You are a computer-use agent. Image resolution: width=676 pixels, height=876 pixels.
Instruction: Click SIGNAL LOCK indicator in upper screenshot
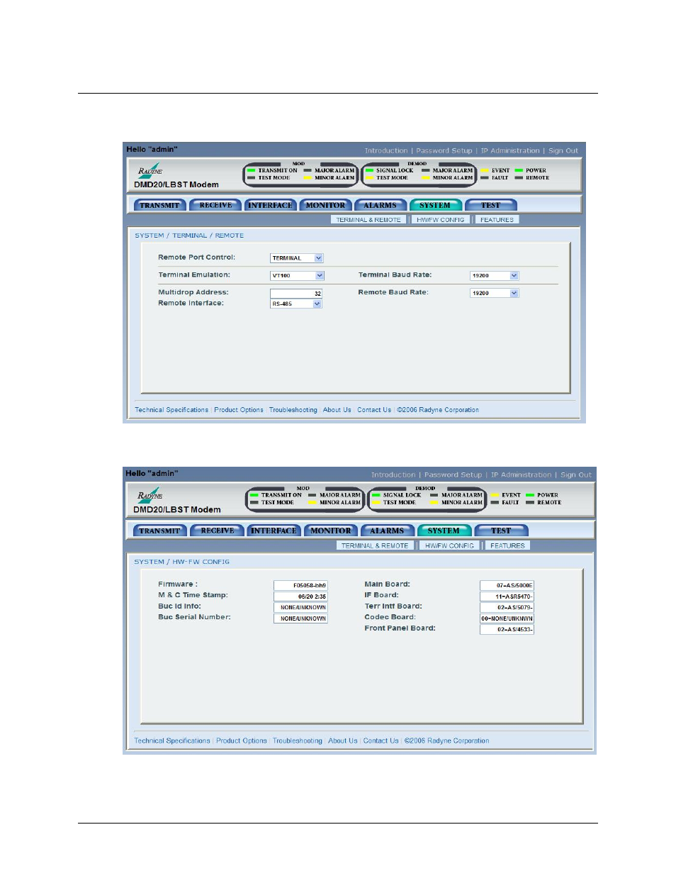(x=389, y=170)
